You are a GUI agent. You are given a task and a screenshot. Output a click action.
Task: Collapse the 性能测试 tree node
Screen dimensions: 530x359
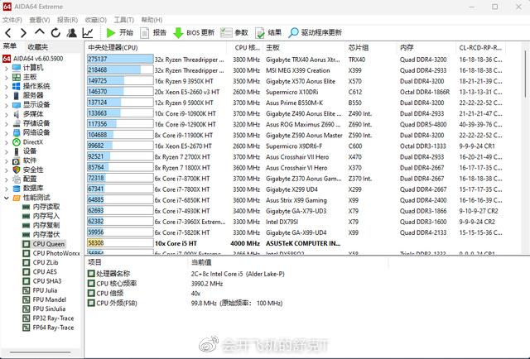(x=7, y=198)
